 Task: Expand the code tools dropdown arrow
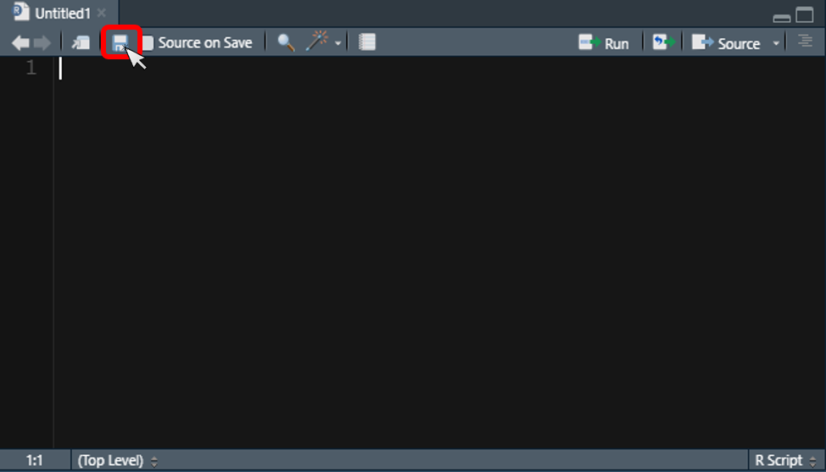click(x=338, y=43)
